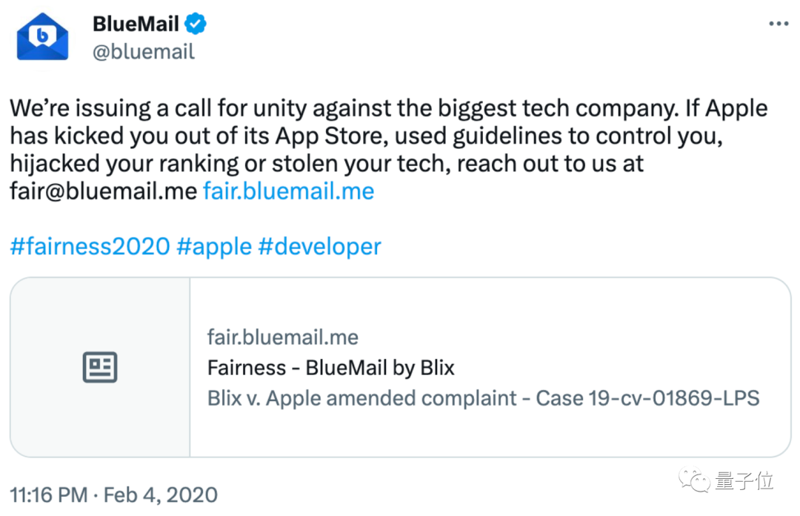Viewport: 800px width, 516px height.
Task: Click the Blix v. Apple complaint description
Action: click(483, 398)
